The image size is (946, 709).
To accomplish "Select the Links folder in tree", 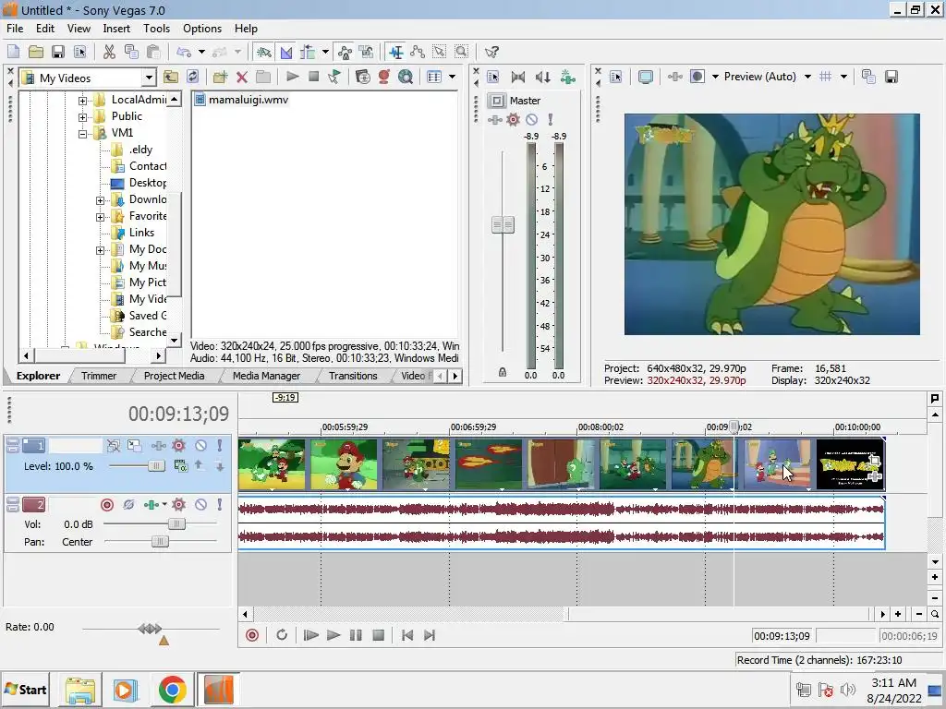I will pyautogui.click(x=141, y=233).
